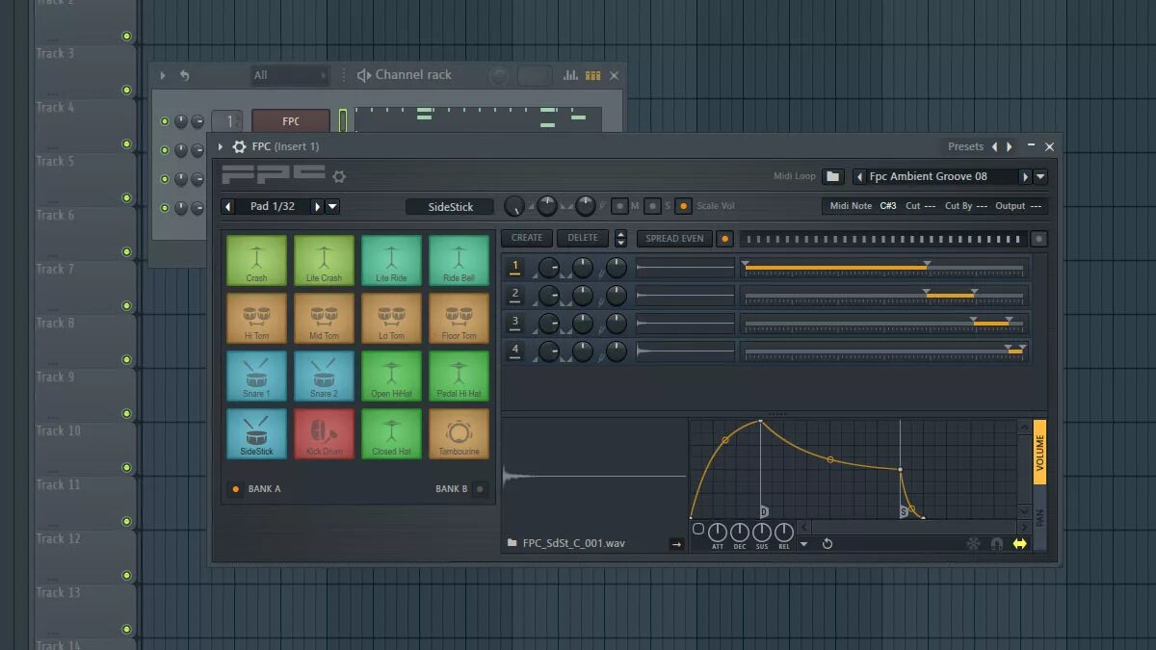Enable the envelope checkbox left of ATT knob
Screen dimensions: 1156x650
698,529
